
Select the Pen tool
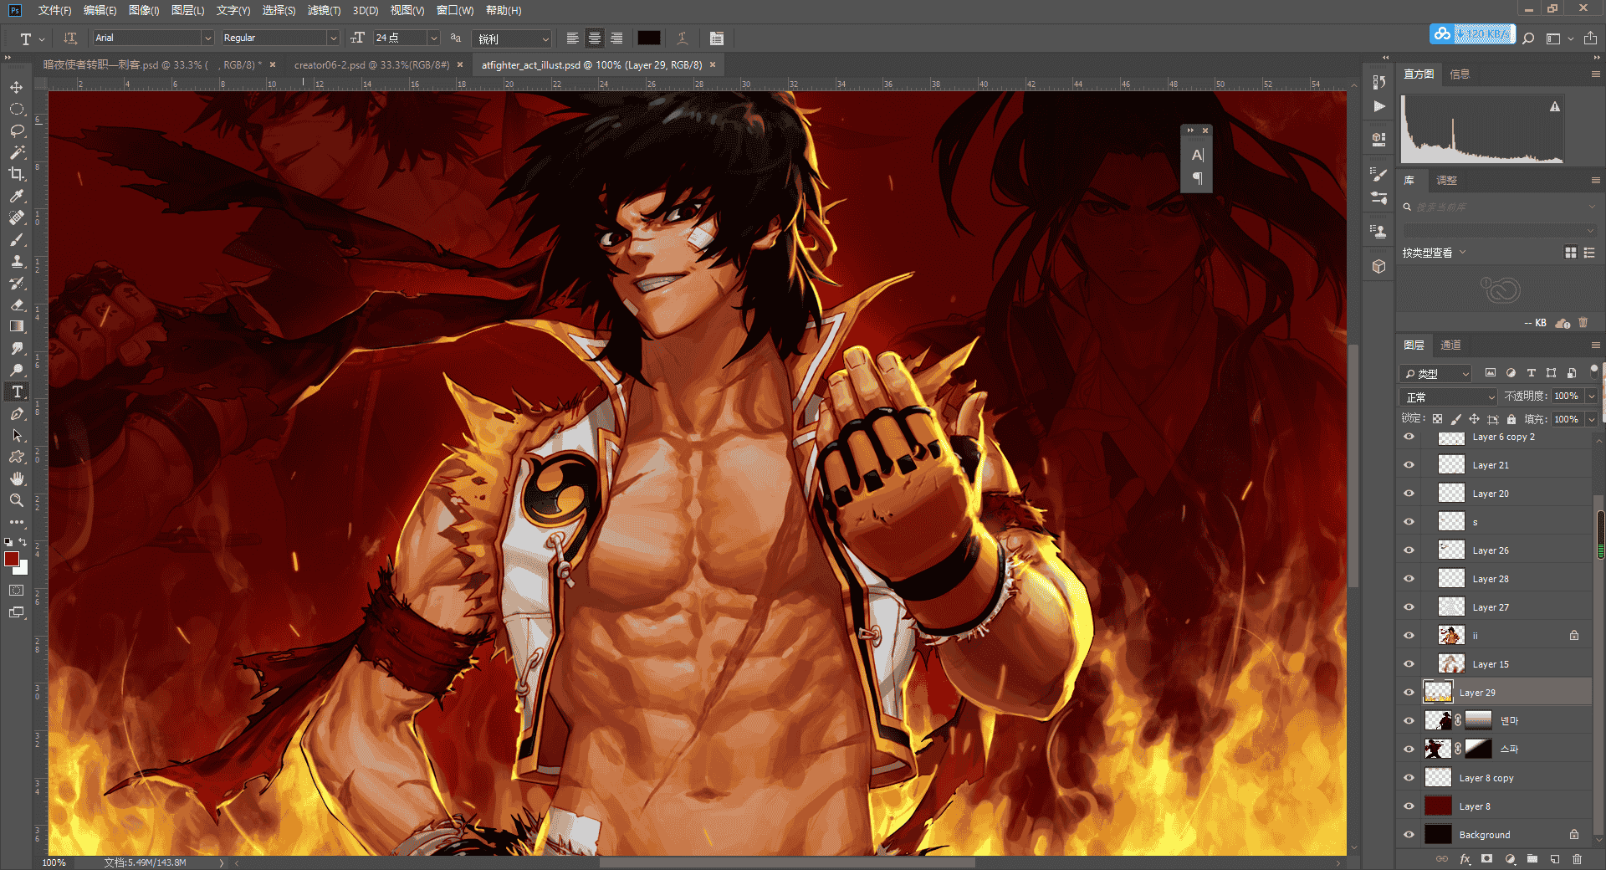pos(16,413)
